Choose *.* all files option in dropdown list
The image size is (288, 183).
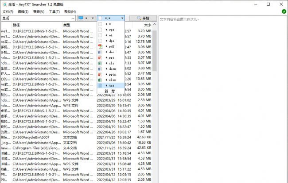(x=111, y=24)
